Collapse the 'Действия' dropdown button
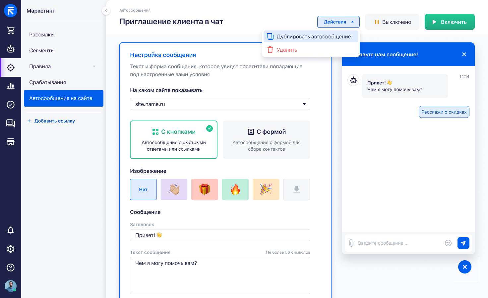 [x=338, y=22]
